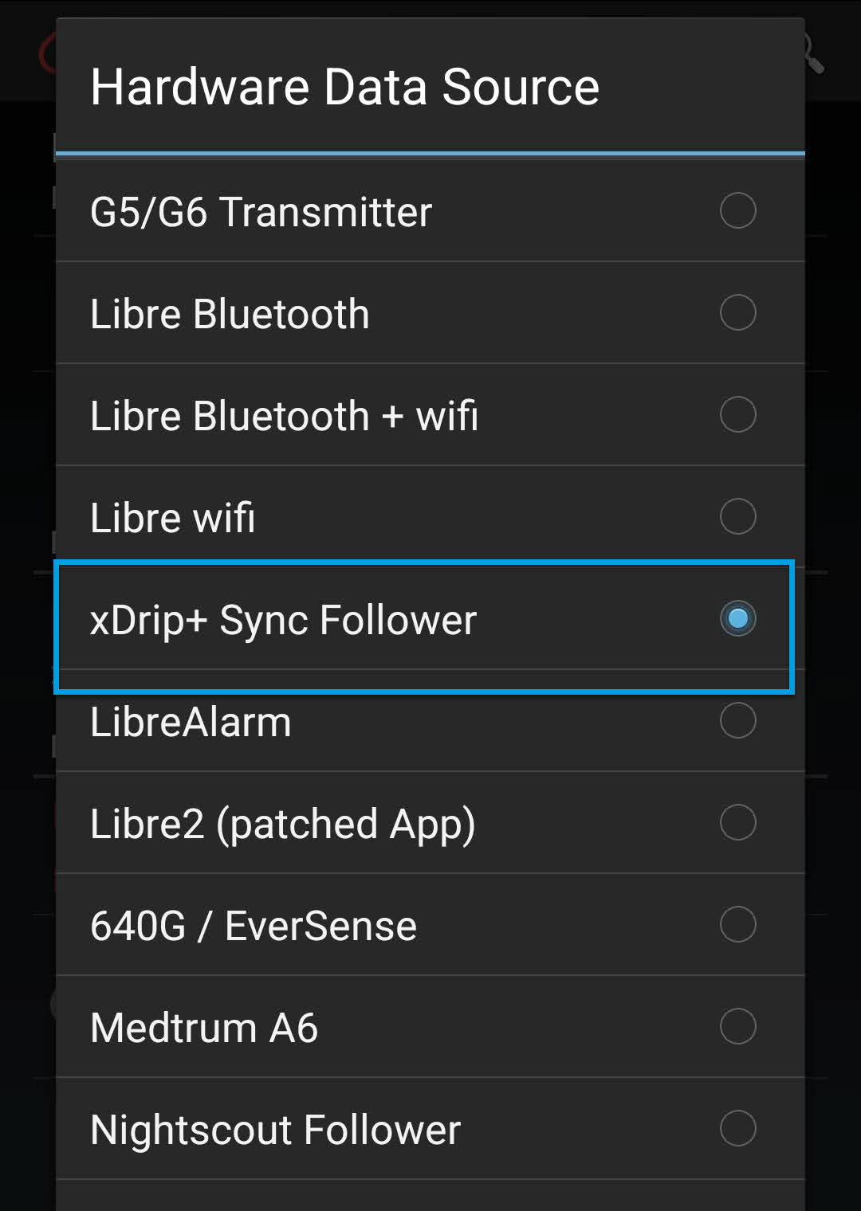
Task: Choose Libre2 (patched App) as data source
Action: point(737,822)
